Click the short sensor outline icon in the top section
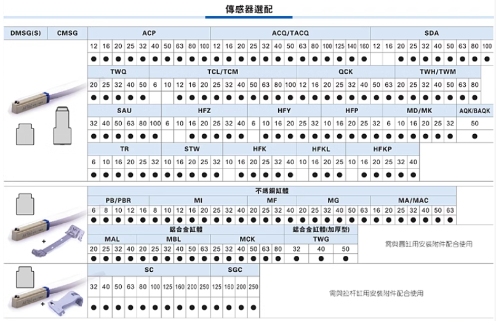Screen dimensions: 496x321 tap(25, 134)
